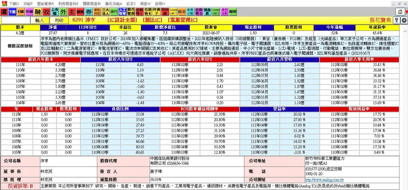
Task: Click the 列印 print button
Action: pos(59,20)
